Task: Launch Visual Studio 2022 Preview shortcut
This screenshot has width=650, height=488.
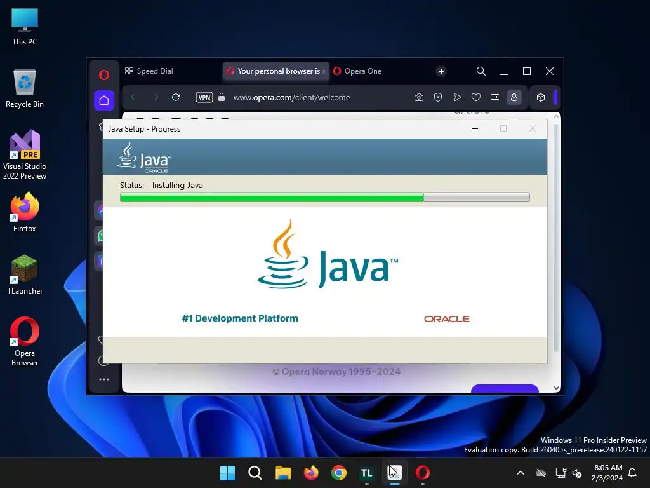Action: pos(25,155)
